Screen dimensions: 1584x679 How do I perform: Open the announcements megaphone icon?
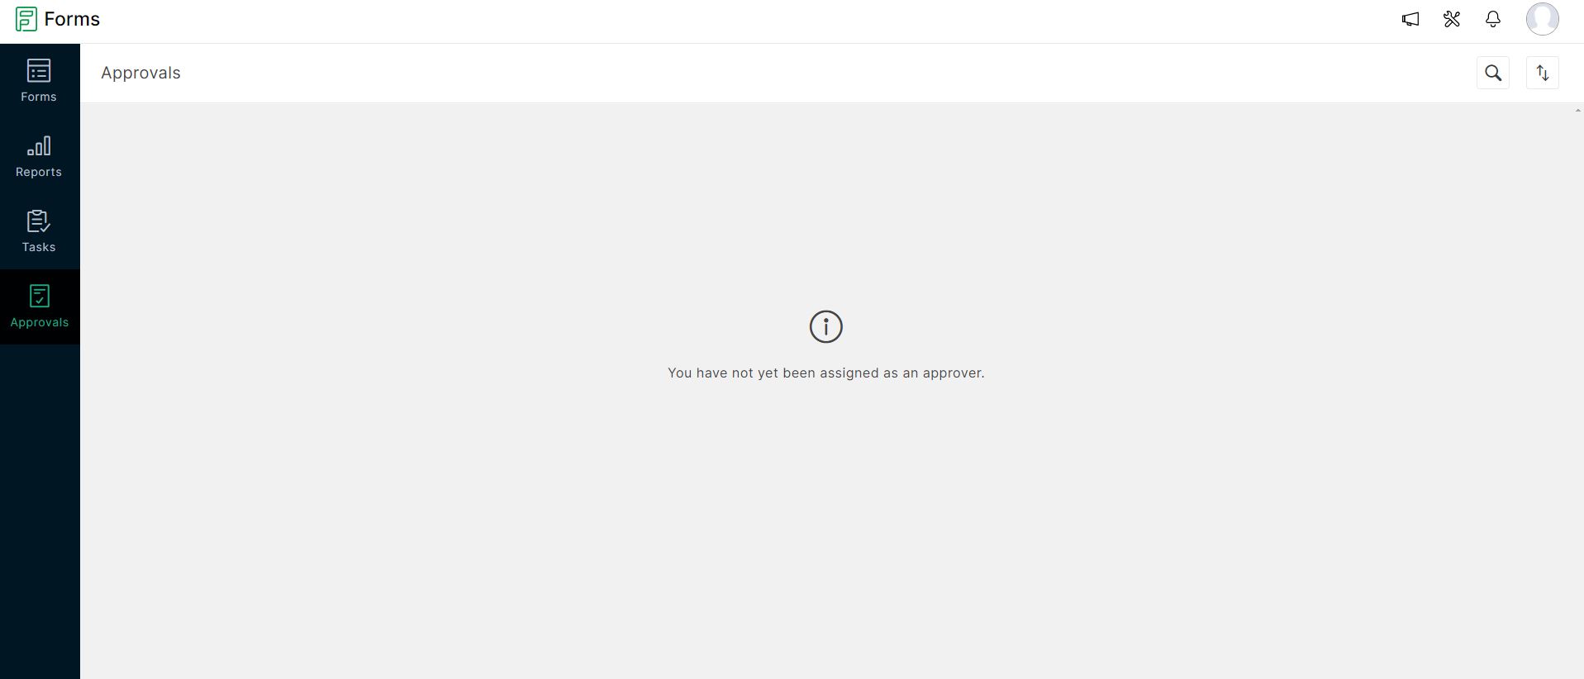(1410, 19)
